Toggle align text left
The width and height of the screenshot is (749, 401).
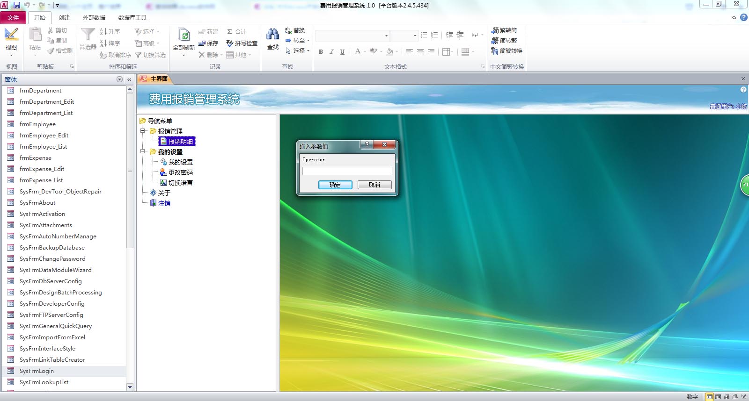(410, 52)
